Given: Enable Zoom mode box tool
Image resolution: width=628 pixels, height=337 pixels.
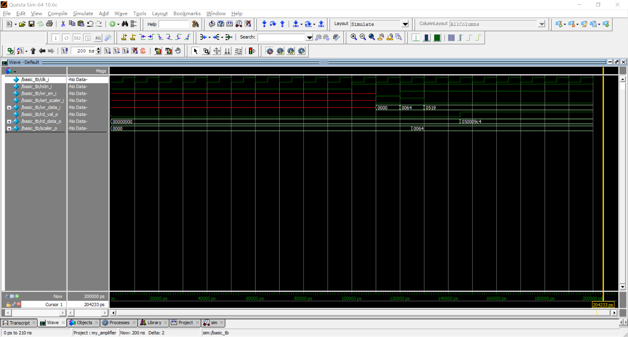Looking at the screenshot, I should pos(206,51).
